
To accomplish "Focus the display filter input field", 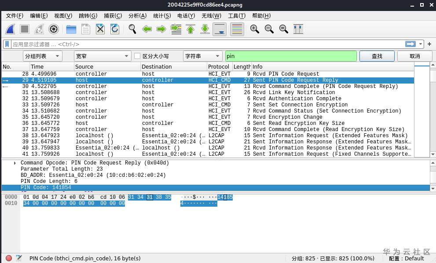I will [208, 44].
